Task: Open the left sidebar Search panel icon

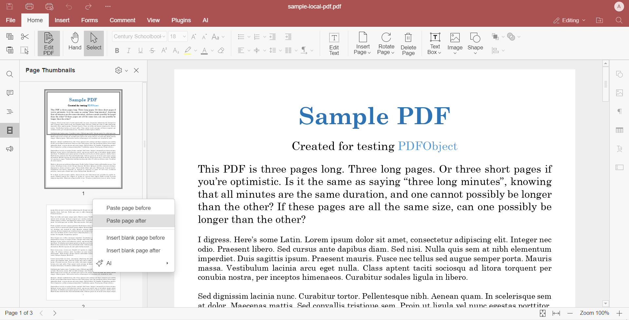Action: [x=10, y=75]
